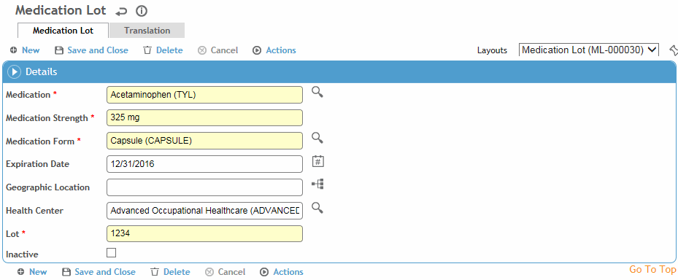Click the empty Geographic Location field
Viewport: 678px width, 280px height.
204,187
